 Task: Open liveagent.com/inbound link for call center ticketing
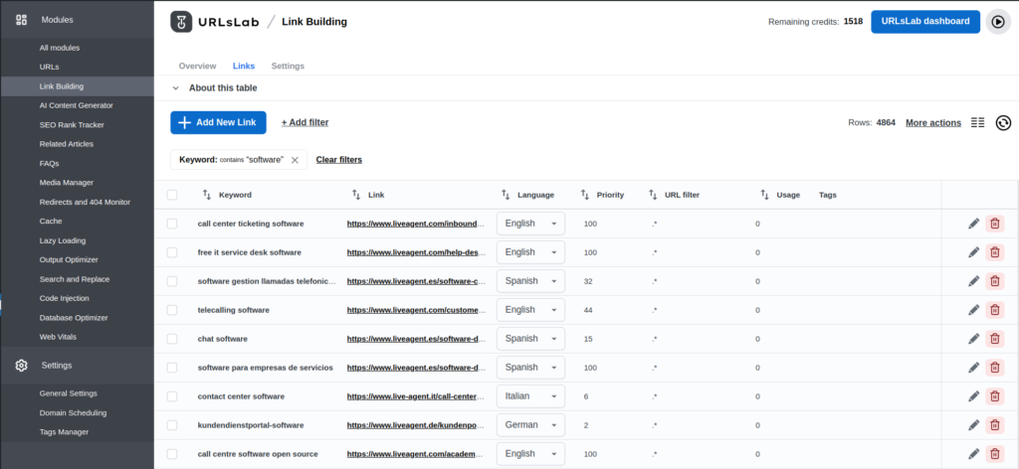point(416,224)
